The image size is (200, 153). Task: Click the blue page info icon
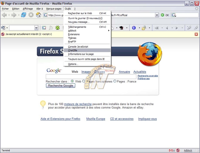pos(134,28)
